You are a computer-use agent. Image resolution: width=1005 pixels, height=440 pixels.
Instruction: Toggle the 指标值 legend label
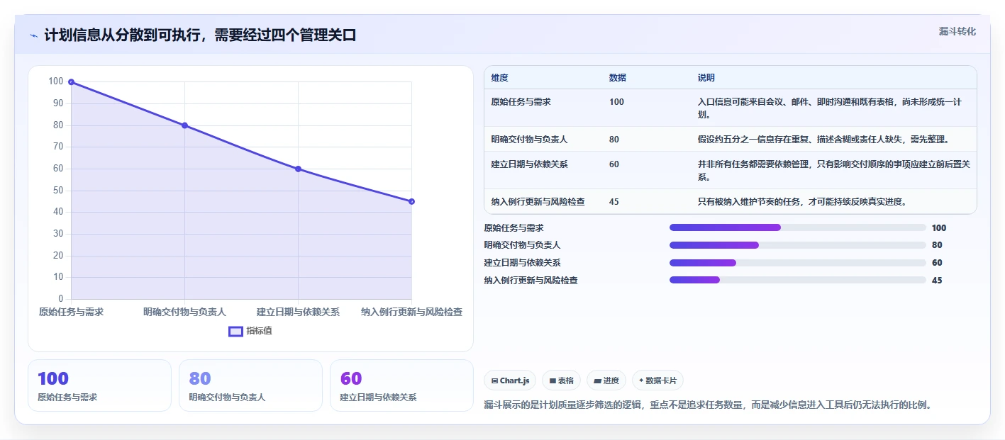259,331
